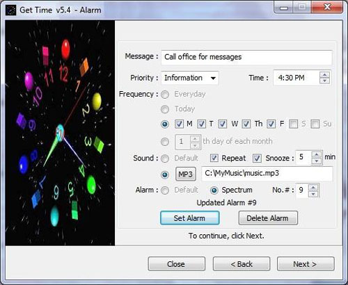
Task: Click the MP3 browse button
Action: tap(186, 174)
